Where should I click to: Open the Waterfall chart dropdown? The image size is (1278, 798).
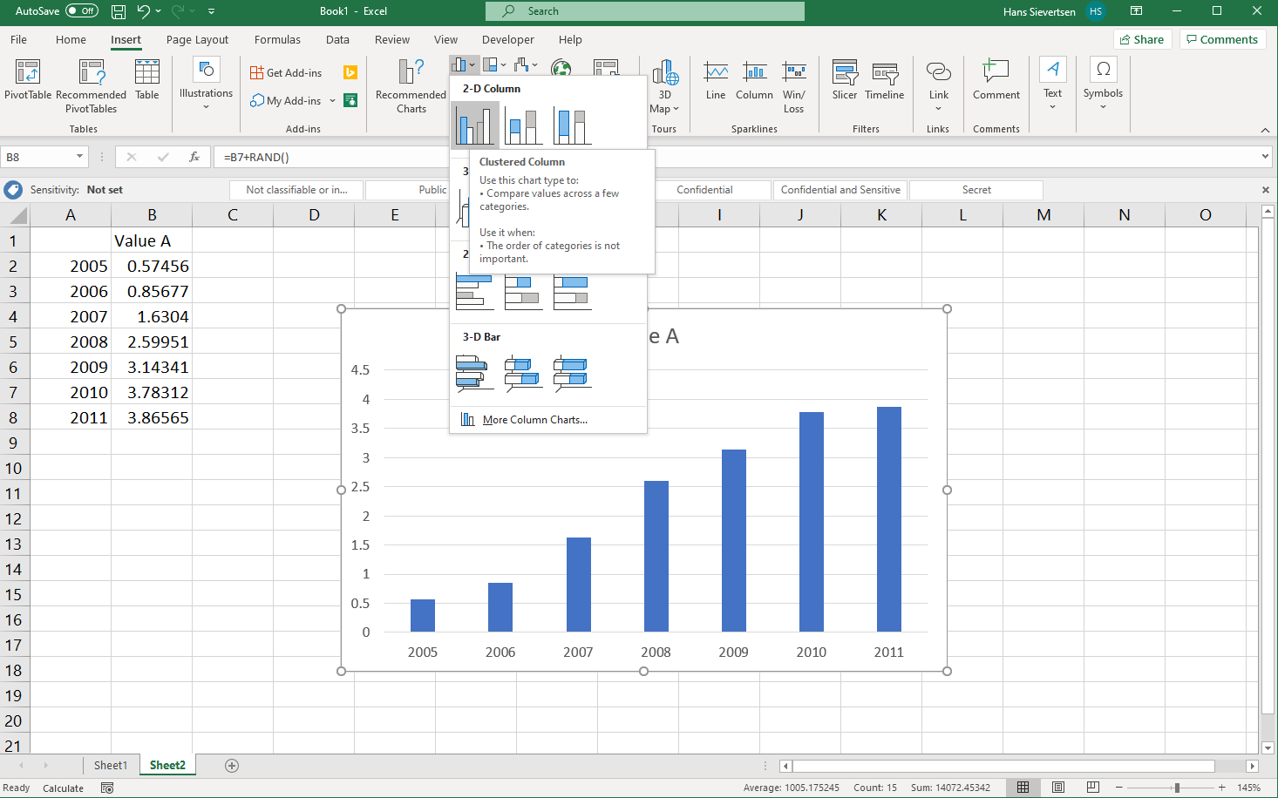pos(526,64)
